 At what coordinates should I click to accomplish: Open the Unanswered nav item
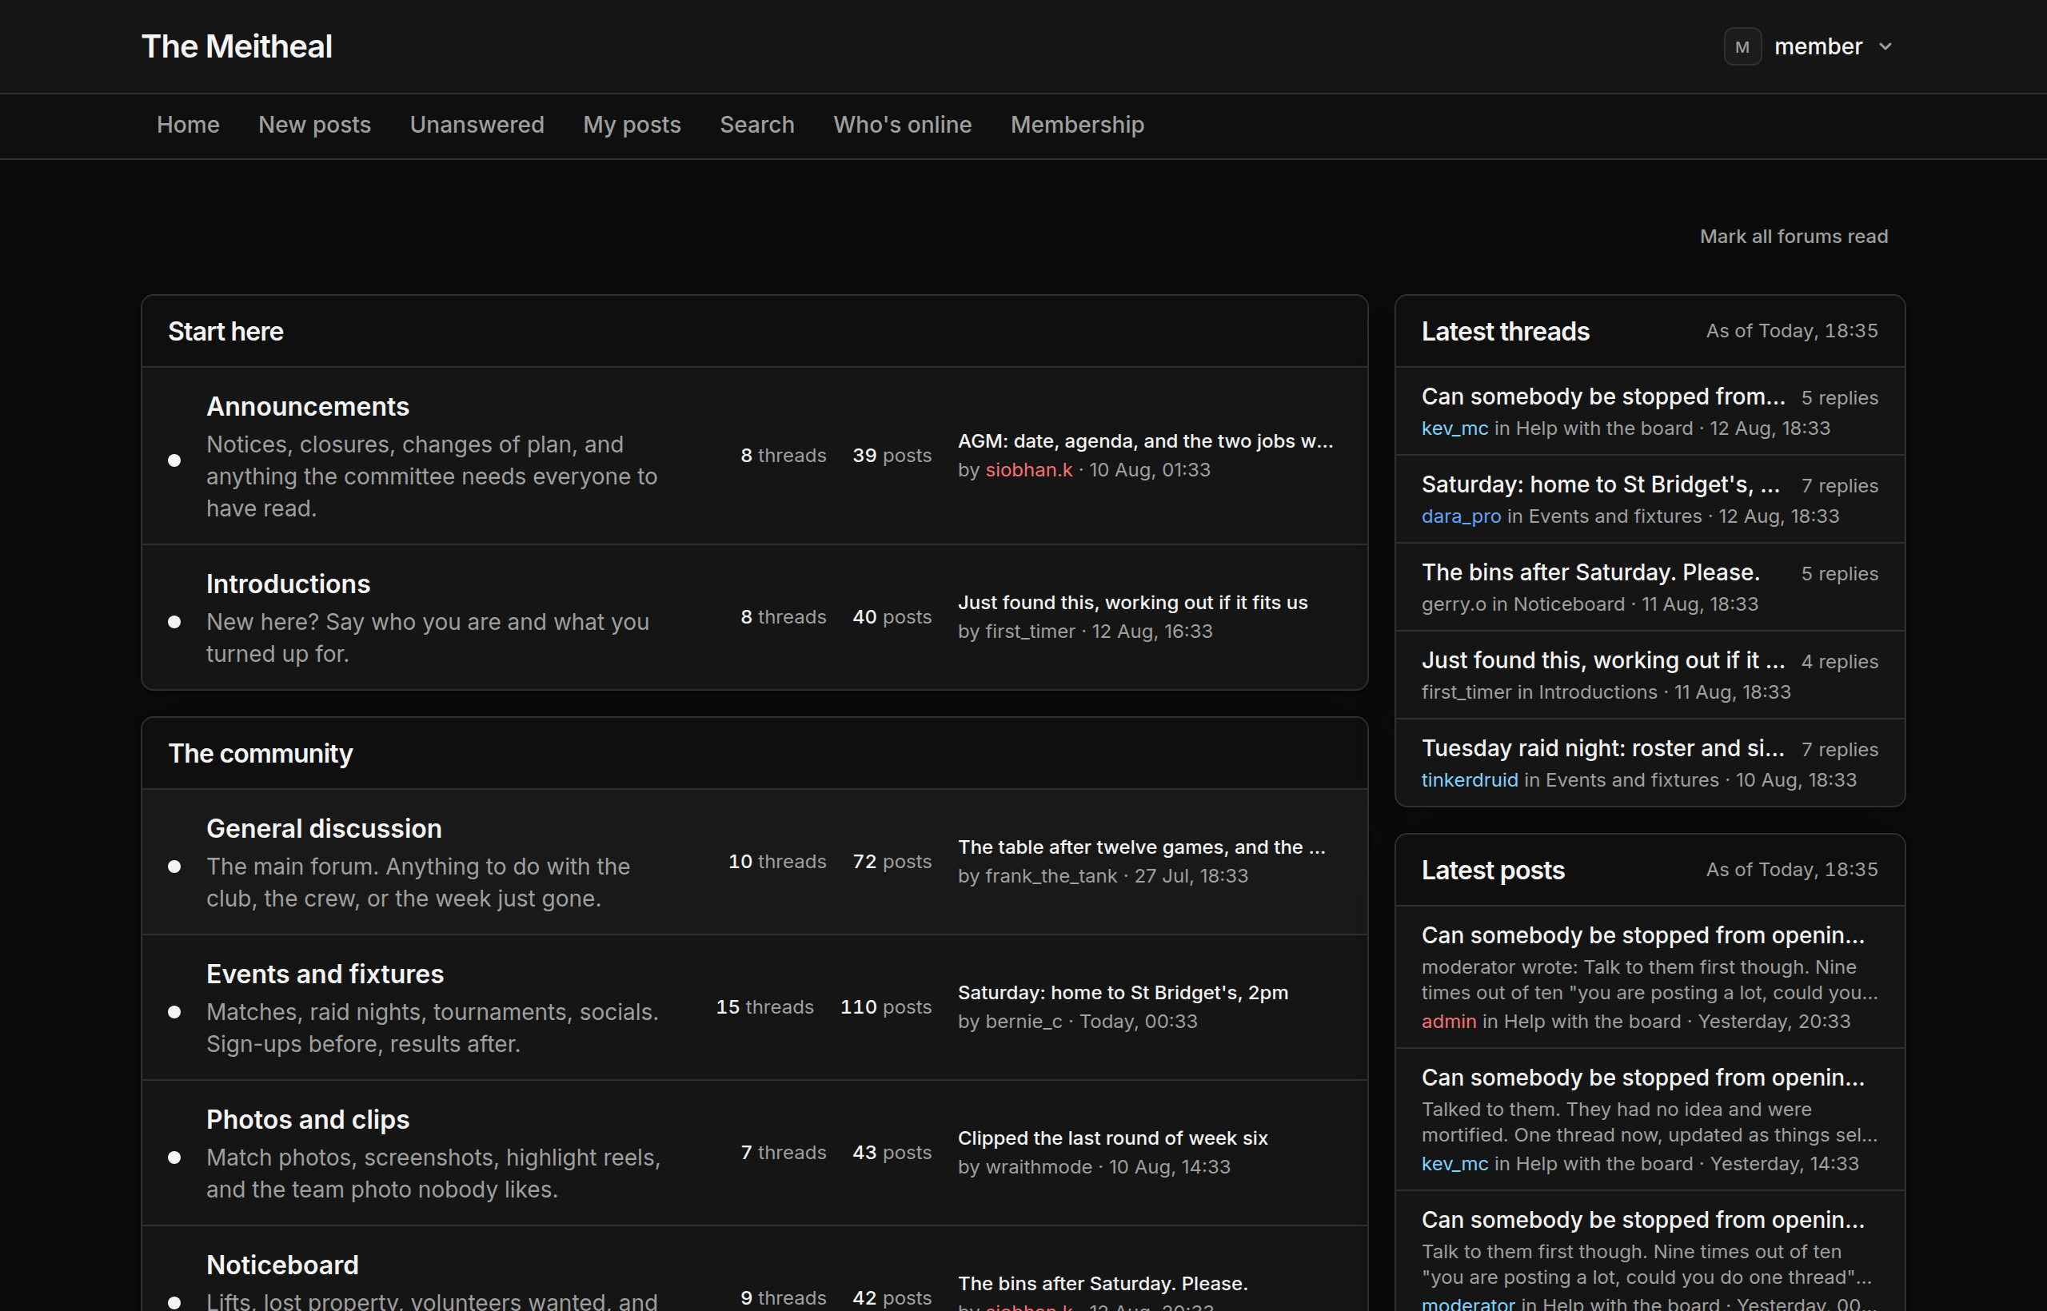[x=477, y=126]
